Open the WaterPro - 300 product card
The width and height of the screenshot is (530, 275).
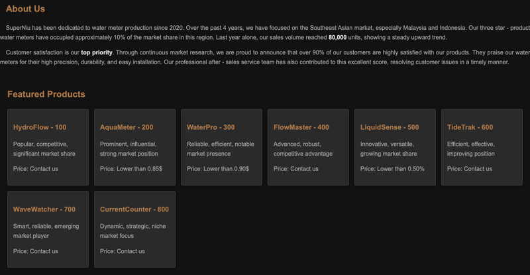221,147
